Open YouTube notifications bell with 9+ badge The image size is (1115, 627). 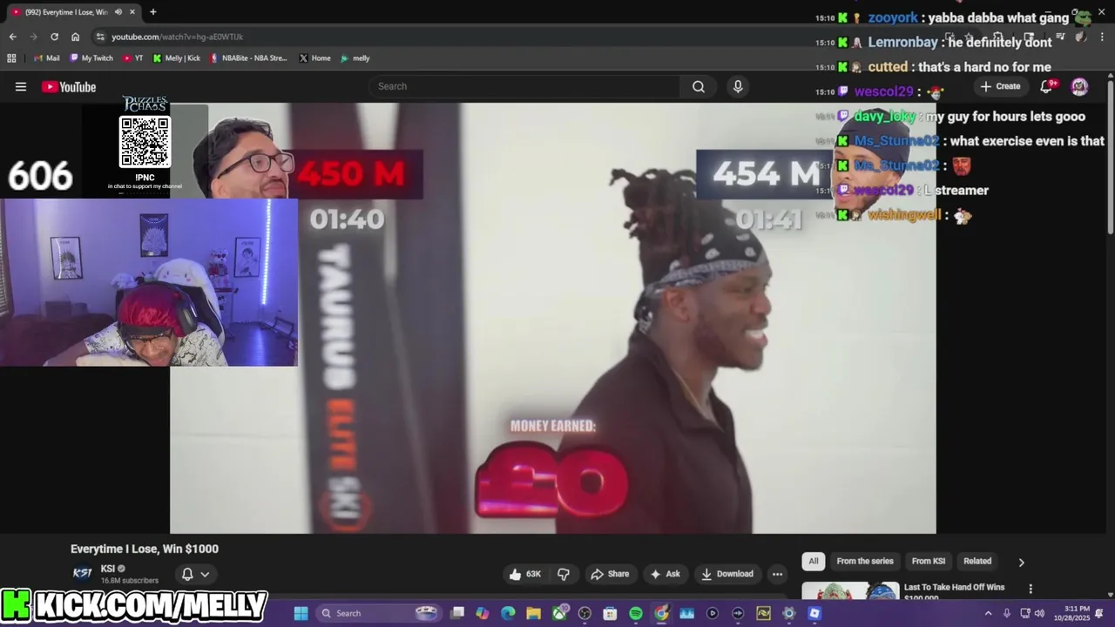point(1048,85)
